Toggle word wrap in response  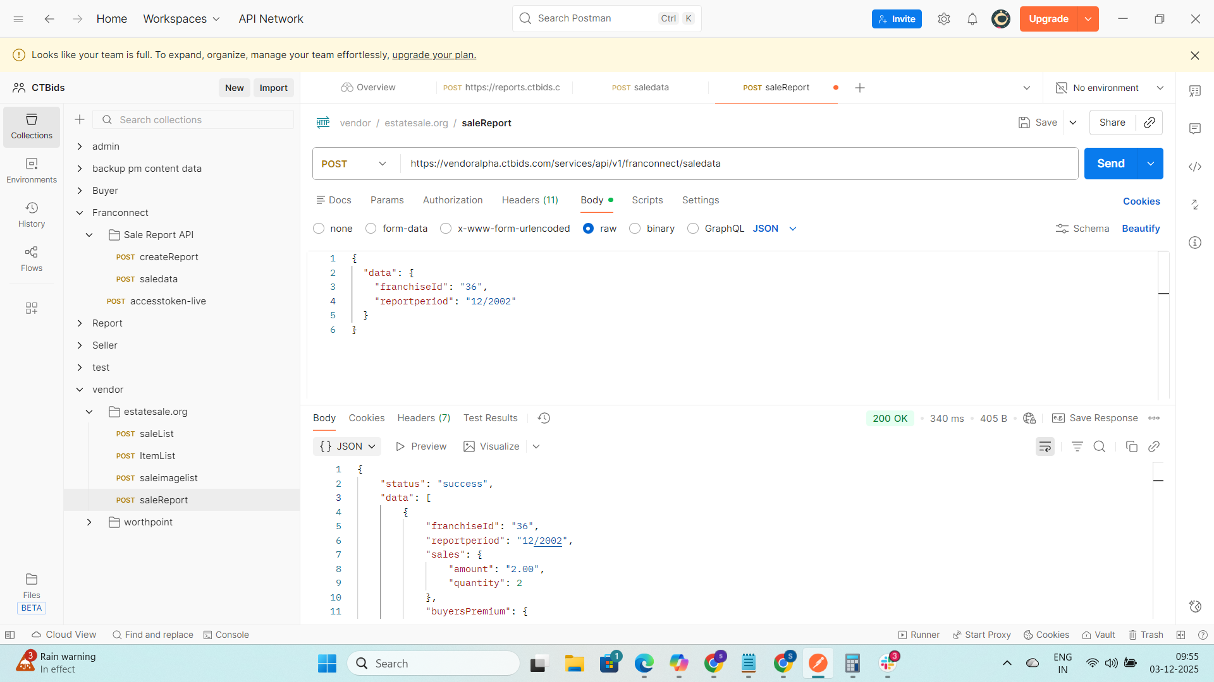(x=1045, y=446)
